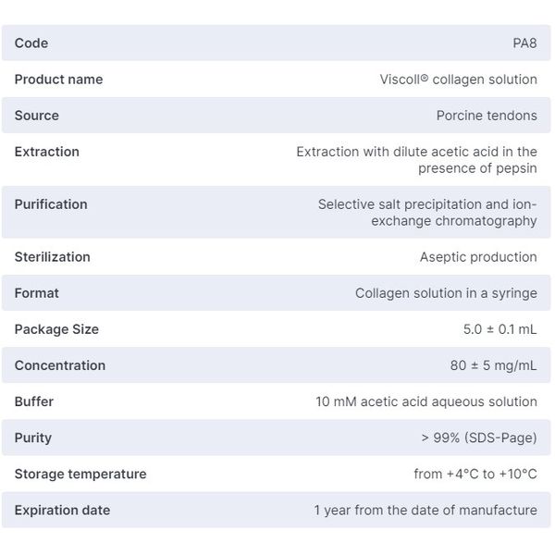Viewport: 555px width, 555px height.
Task: Select the 1 year expiration date value
Action: click(425, 510)
